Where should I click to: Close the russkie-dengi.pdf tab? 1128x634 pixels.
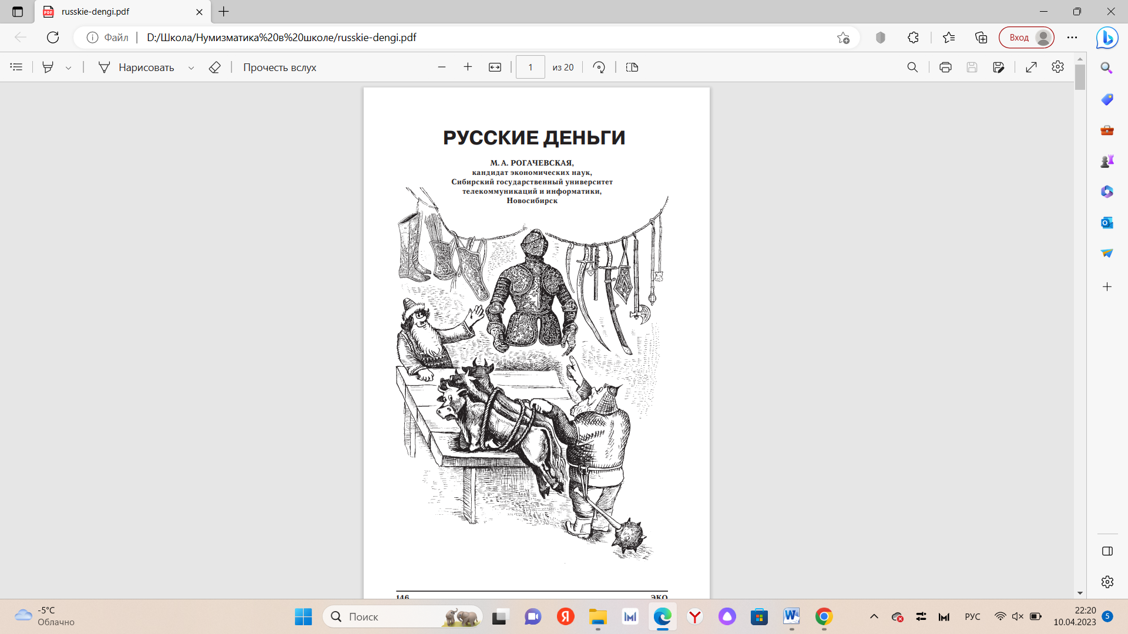(199, 12)
